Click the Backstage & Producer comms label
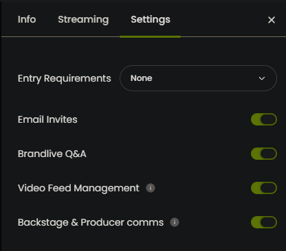 pos(91,222)
